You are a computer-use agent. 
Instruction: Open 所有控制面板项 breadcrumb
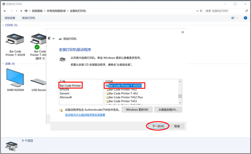coord(56,11)
